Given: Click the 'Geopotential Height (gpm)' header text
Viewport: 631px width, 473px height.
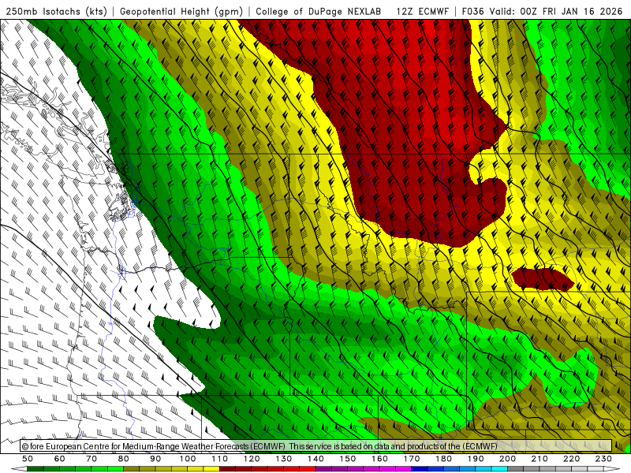Looking at the screenshot, I should (181, 12).
